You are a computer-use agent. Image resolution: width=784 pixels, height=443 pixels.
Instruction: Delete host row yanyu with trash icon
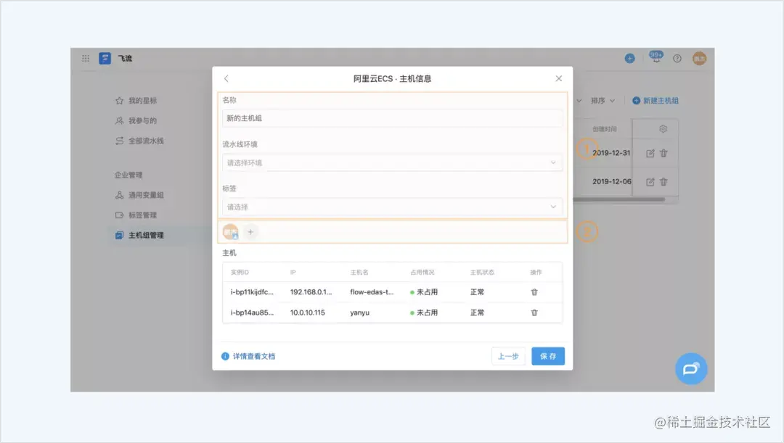[534, 312]
